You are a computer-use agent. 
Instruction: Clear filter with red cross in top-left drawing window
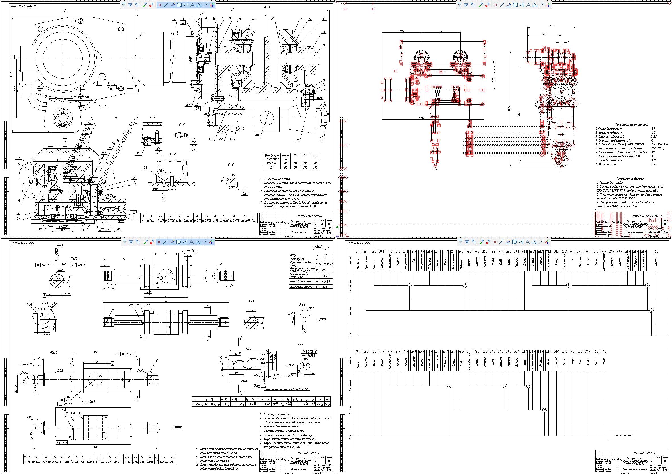point(151,5)
